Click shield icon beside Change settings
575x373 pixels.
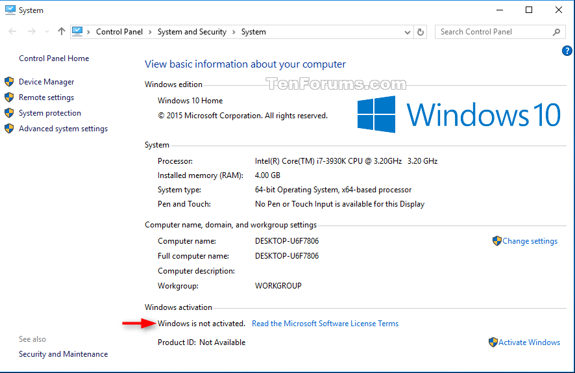497,241
